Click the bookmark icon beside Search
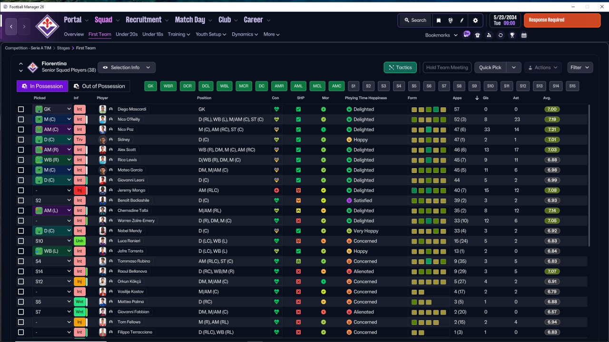 pos(439,20)
